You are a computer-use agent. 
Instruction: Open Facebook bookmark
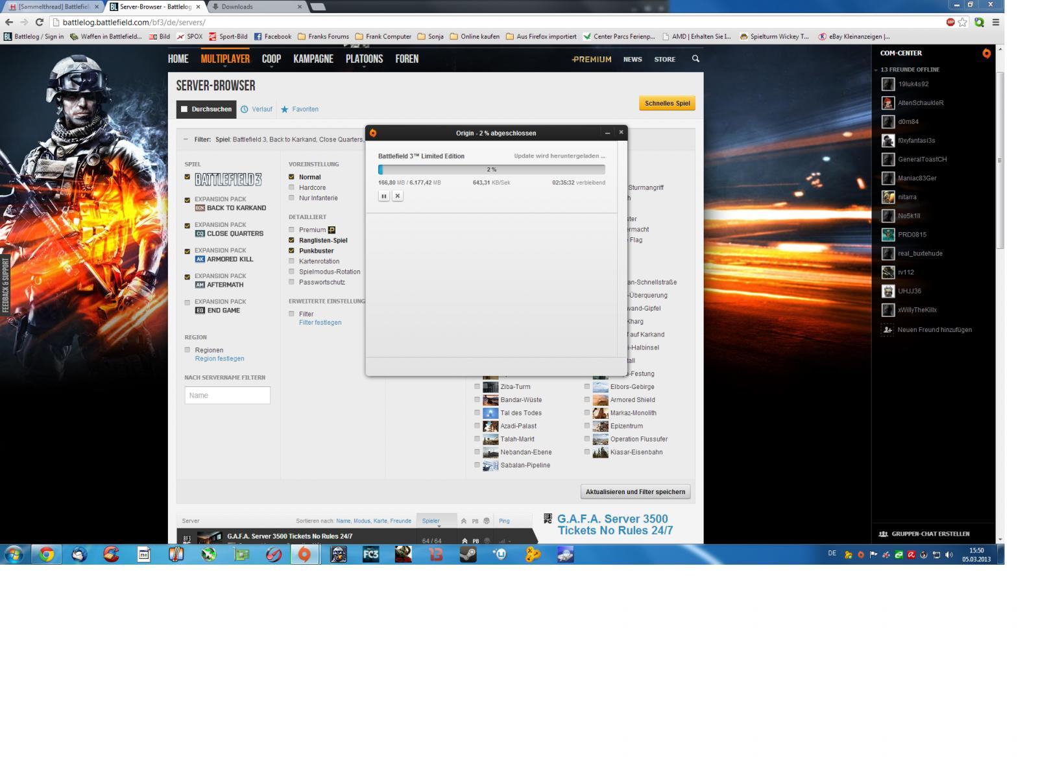[272, 36]
